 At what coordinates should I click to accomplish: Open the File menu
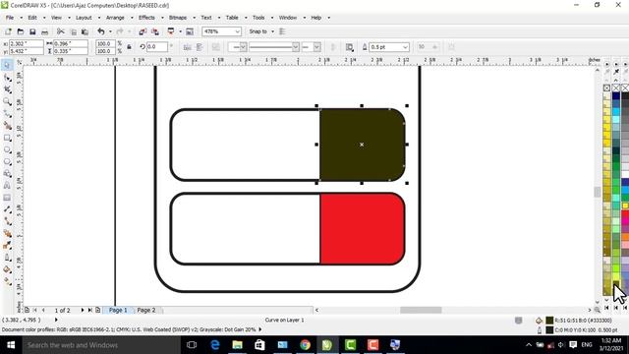pos(10,18)
